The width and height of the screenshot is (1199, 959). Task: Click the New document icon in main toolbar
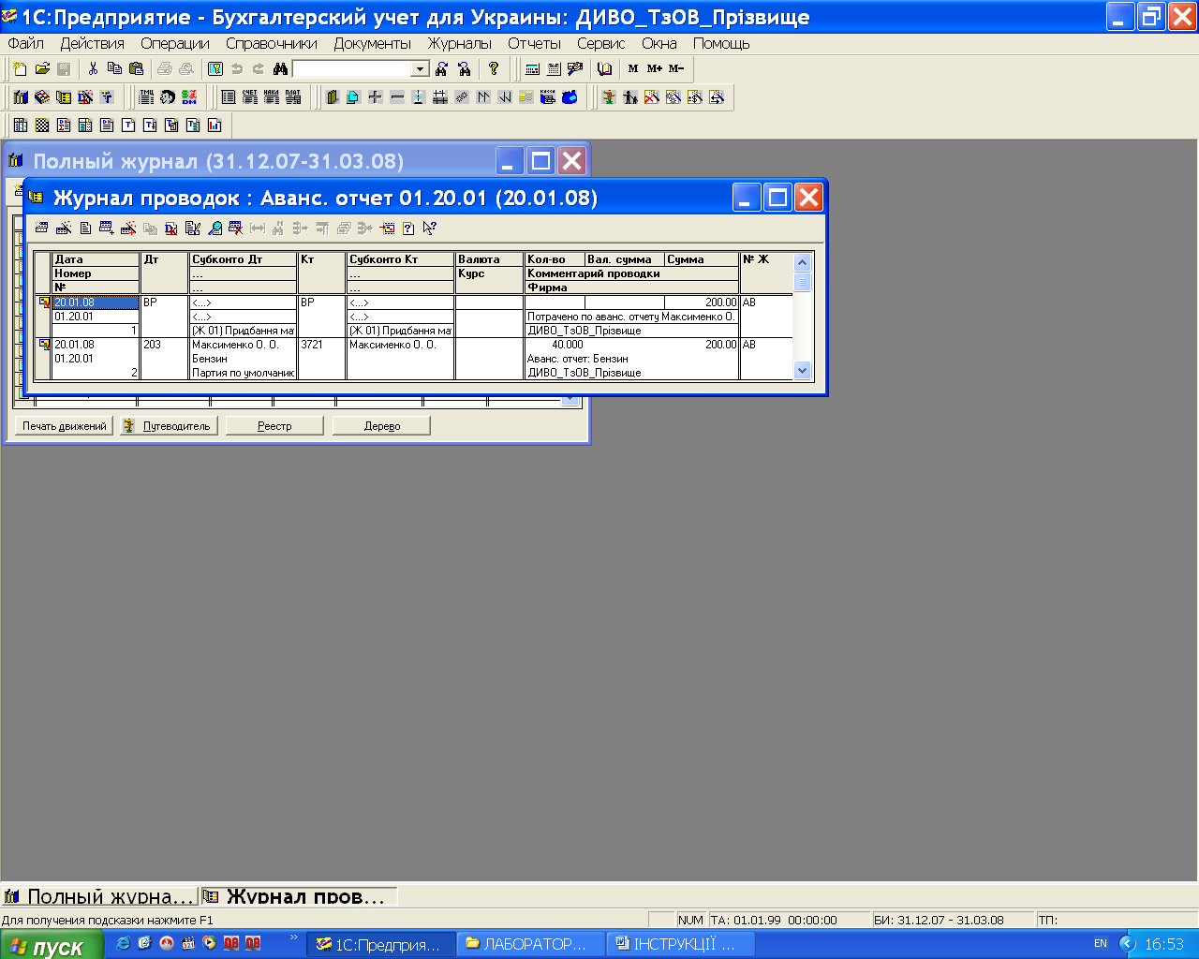pos(21,68)
